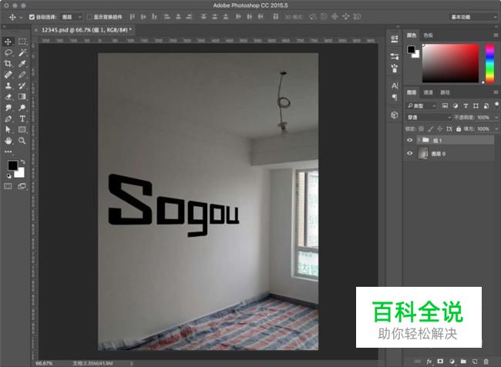Click toolbox foreground color swatch
Viewport: 501px width, 367px height.
tap(12, 166)
